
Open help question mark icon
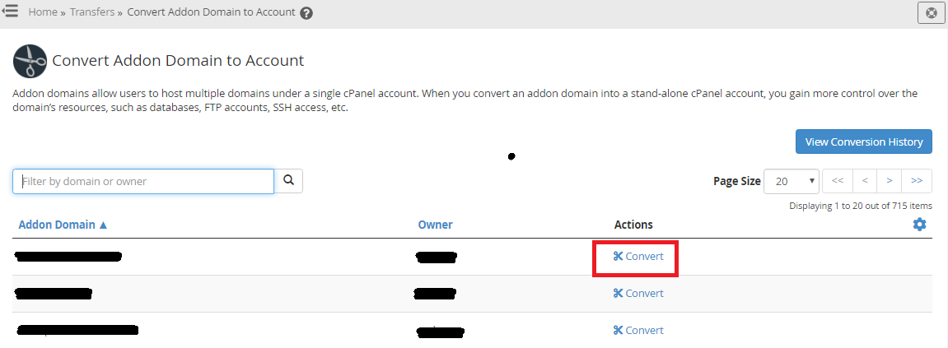[306, 12]
